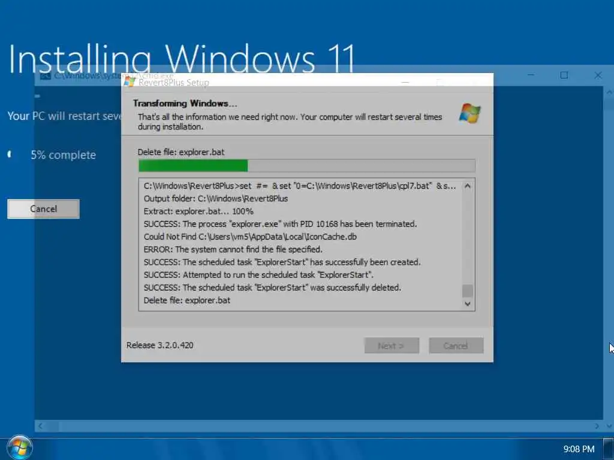Click the '5% complete' progress text
The height and width of the screenshot is (460, 614).
[64, 155]
